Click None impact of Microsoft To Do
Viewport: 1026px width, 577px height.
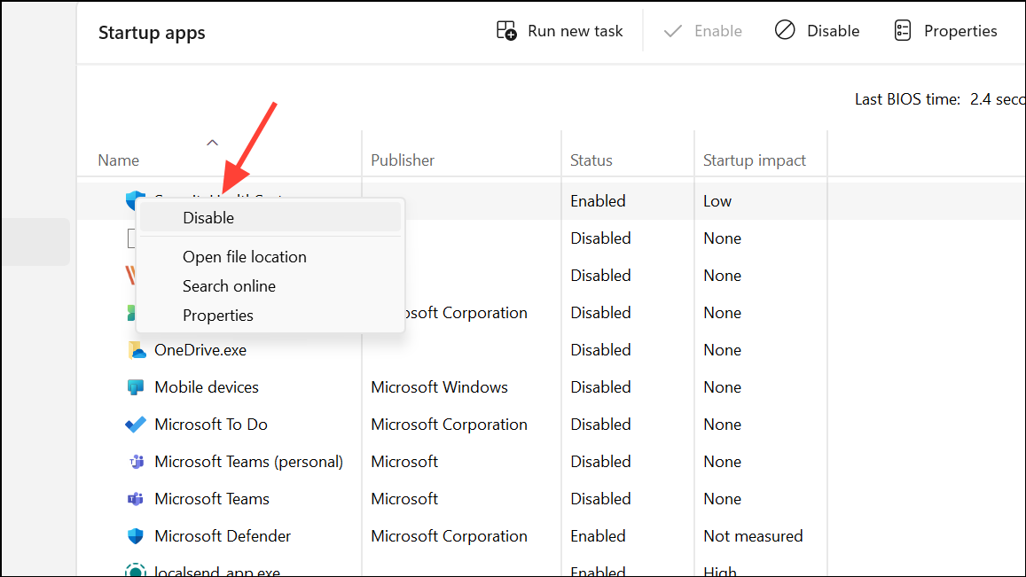click(x=723, y=425)
